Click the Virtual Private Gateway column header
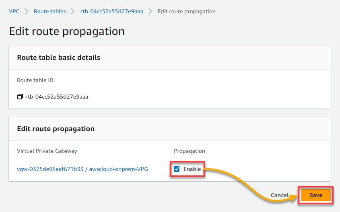The height and width of the screenshot is (212, 340). pos(47,151)
